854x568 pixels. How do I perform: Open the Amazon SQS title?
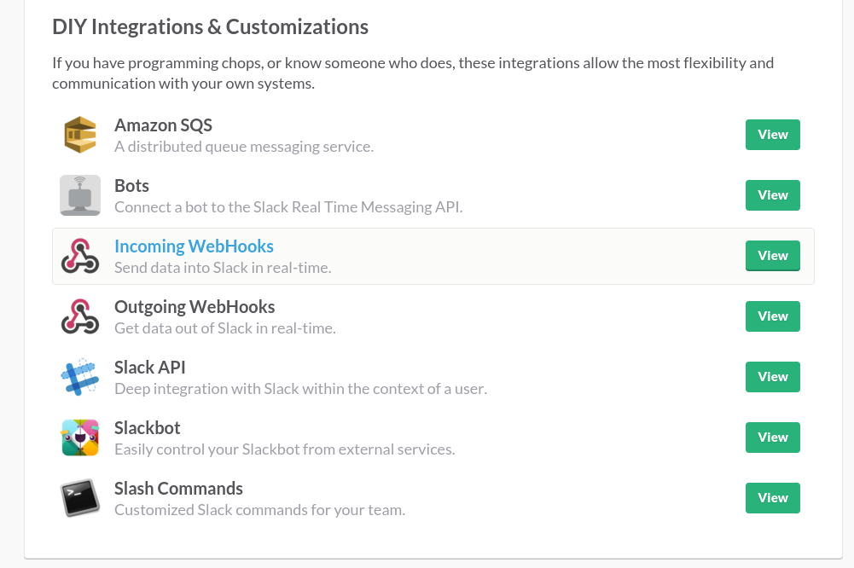point(163,125)
